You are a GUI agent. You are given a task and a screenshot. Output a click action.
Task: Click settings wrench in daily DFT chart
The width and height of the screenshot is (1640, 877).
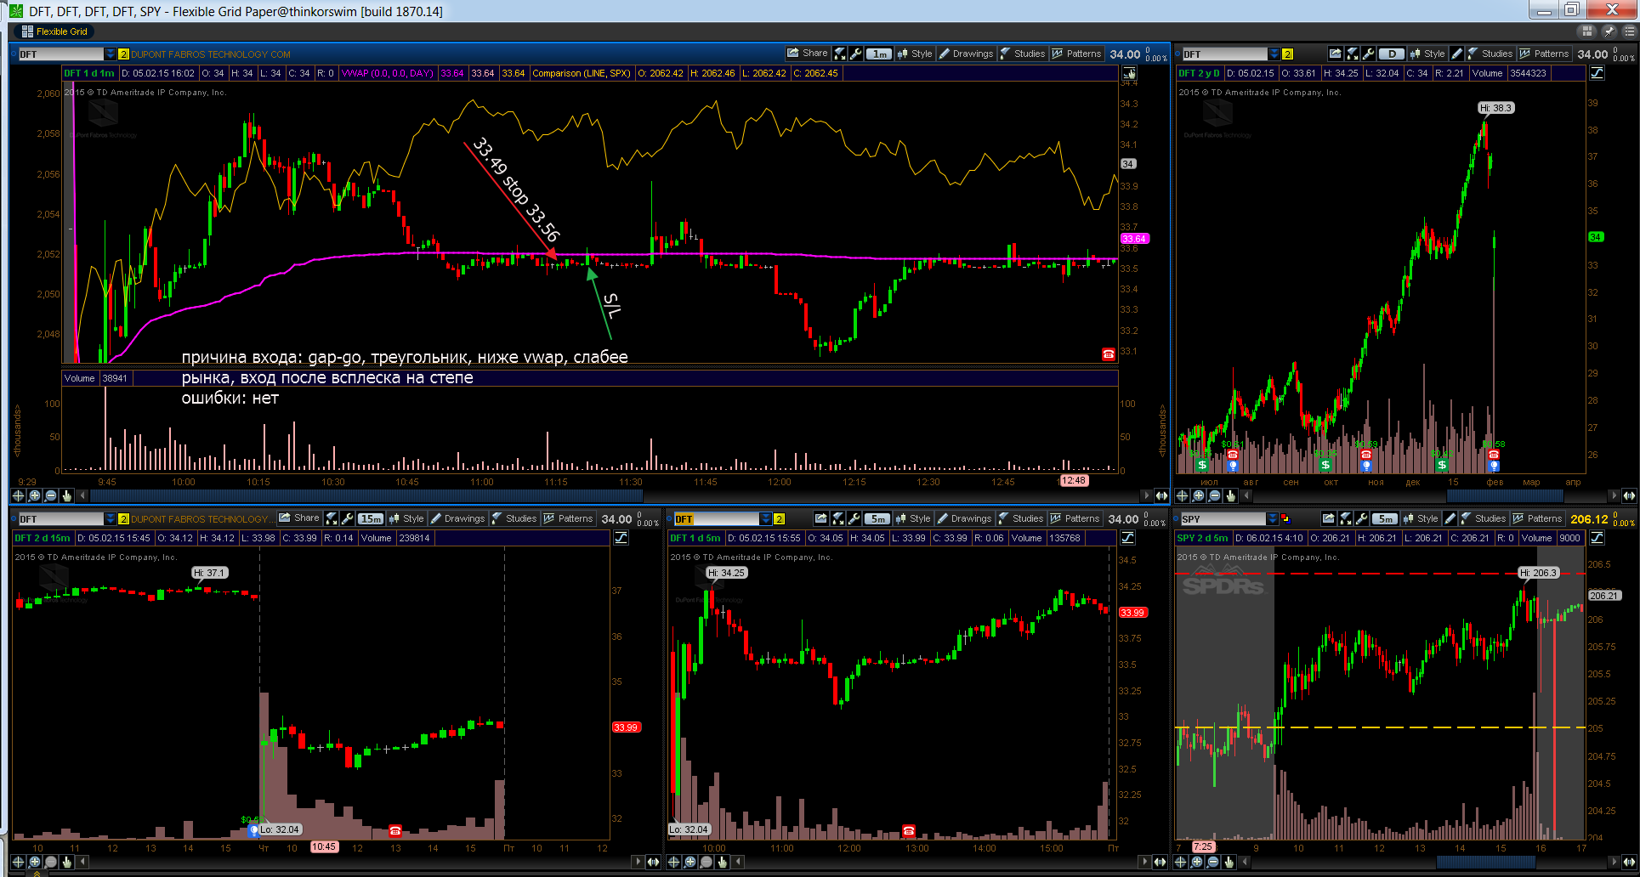(1368, 54)
